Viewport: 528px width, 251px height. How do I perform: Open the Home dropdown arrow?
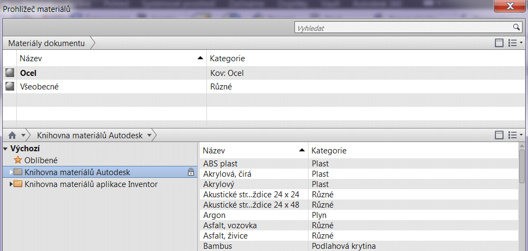point(23,136)
